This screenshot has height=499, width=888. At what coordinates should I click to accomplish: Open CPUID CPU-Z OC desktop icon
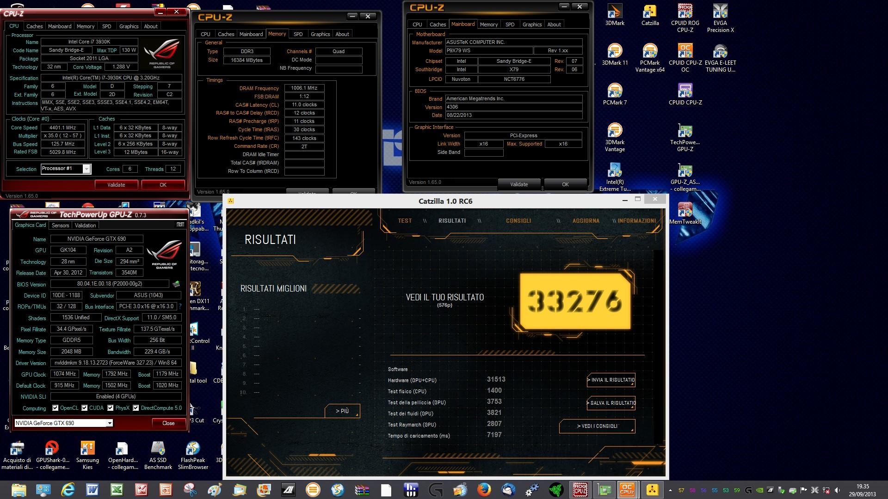coord(685,58)
